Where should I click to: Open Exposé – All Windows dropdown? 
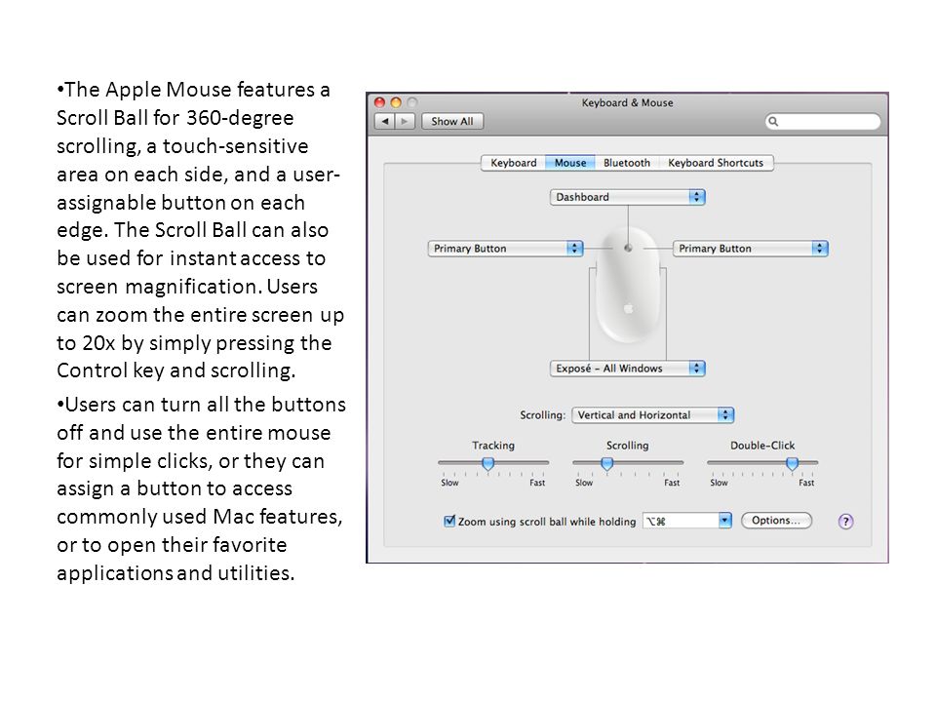[x=627, y=369]
